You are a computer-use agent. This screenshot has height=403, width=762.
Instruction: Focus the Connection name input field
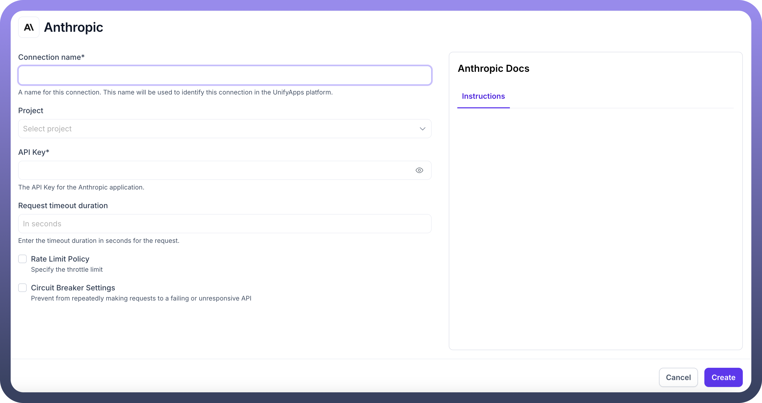225,76
